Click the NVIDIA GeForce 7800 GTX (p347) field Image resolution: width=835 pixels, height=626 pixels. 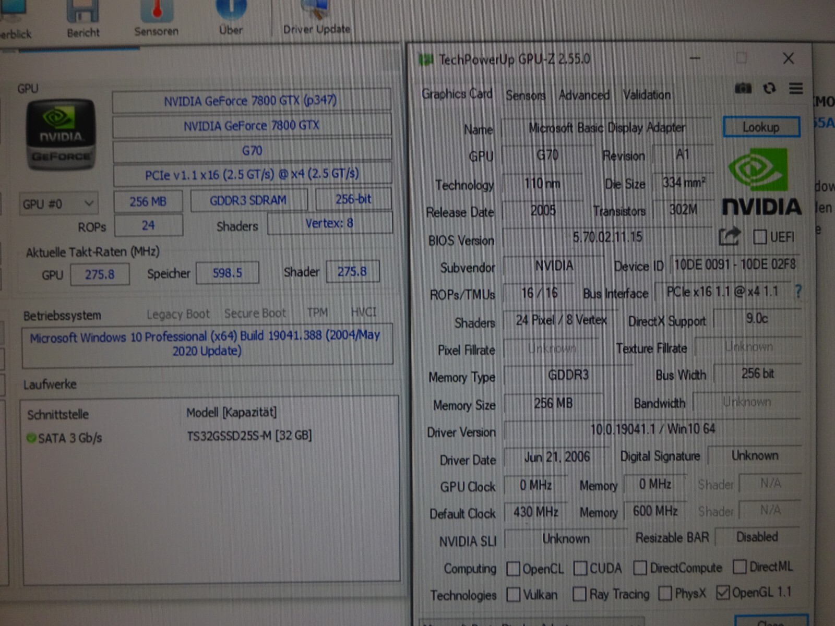(251, 100)
